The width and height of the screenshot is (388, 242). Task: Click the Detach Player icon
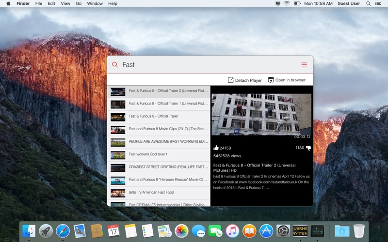click(x=230, y=80)
